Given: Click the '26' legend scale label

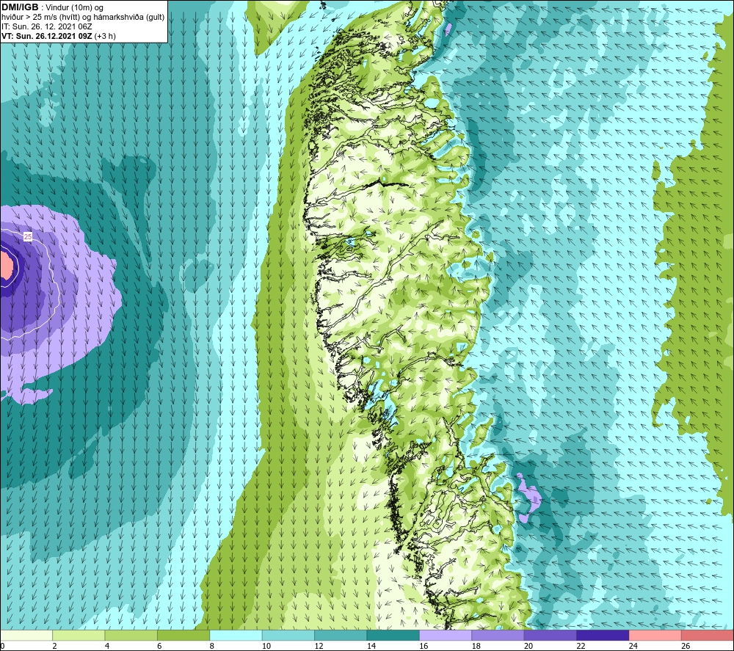Looking at the screenshot, I should pos(686,646).
